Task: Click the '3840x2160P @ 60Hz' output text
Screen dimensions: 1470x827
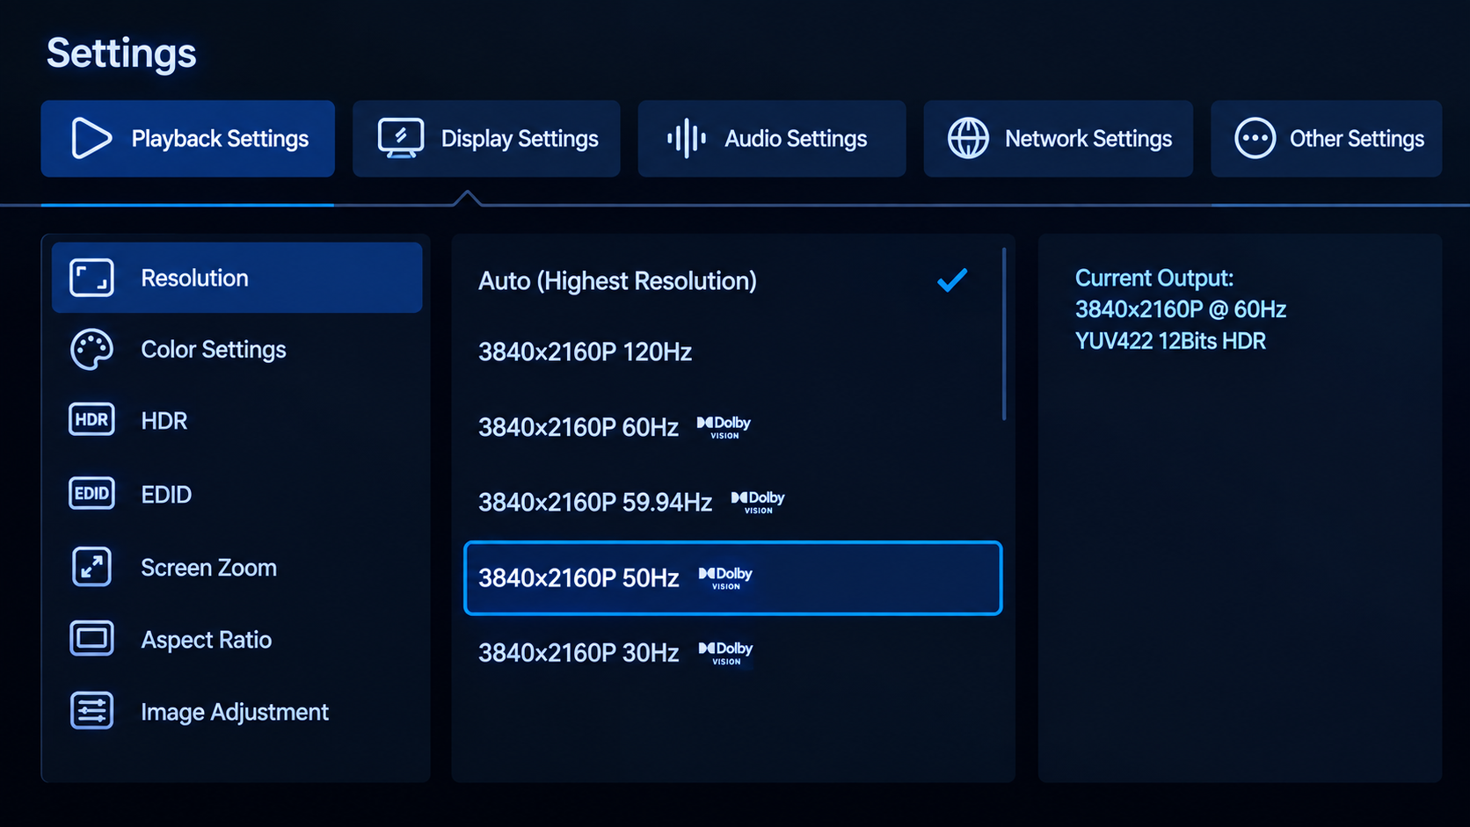Action: click(x=1181, y=309)
